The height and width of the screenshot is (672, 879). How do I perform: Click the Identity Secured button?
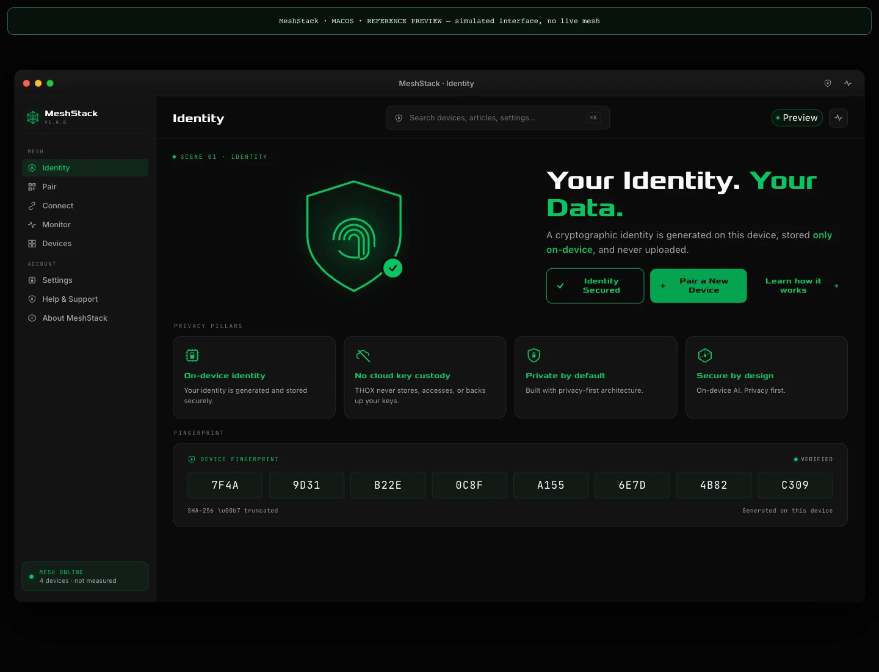tap(595, 286)
